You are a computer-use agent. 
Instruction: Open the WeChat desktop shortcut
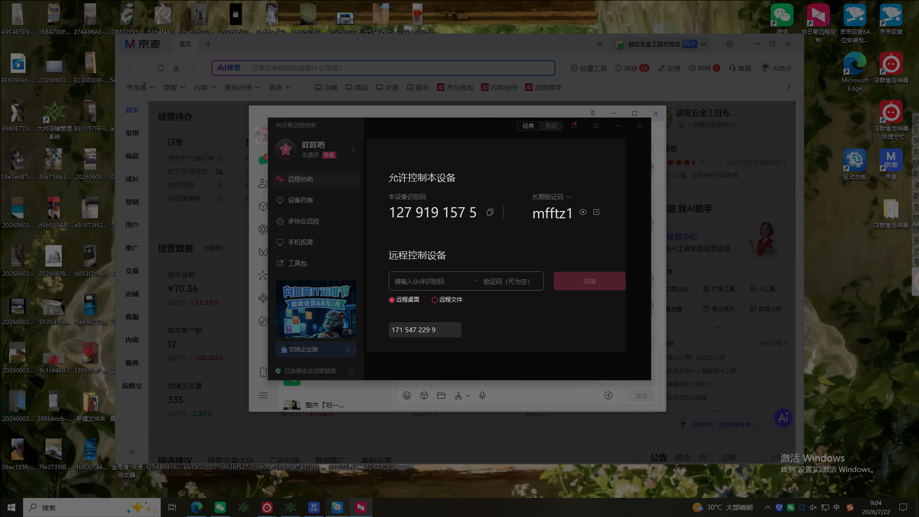tap(782, 19)
